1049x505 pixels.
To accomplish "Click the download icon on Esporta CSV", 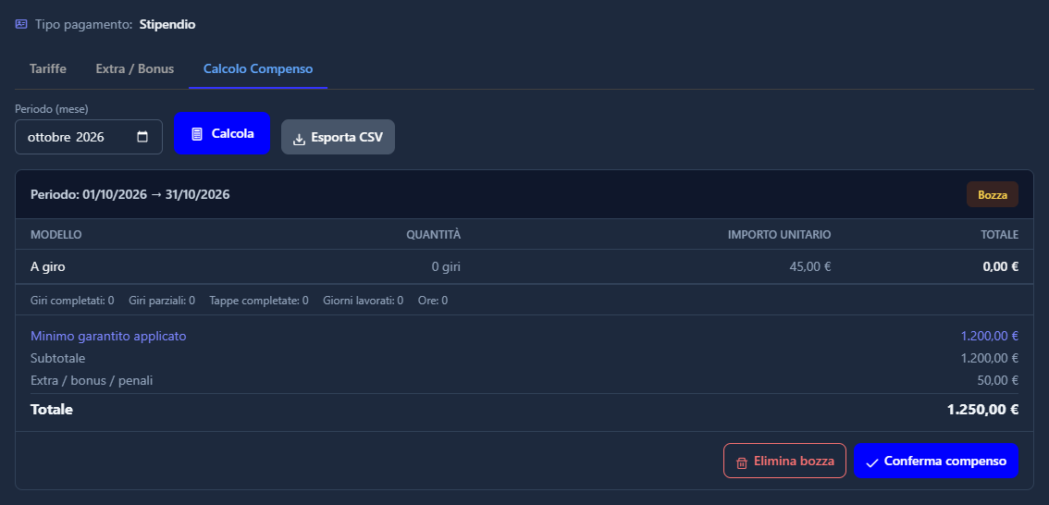I will tap(299, 139).
